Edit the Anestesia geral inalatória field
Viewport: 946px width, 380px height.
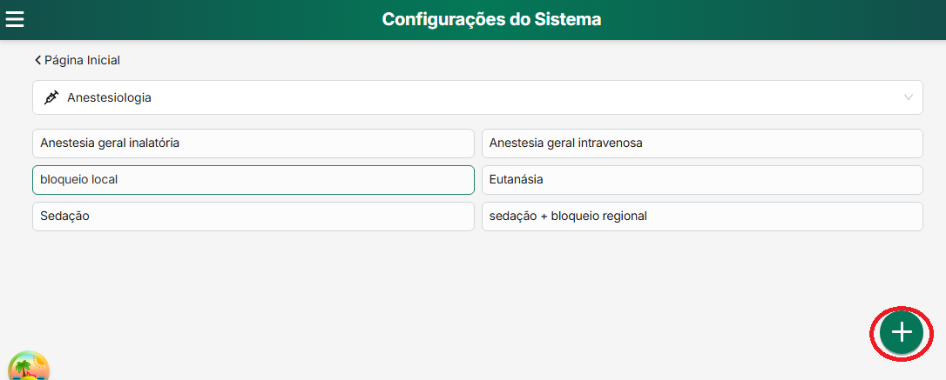[253, 143]
